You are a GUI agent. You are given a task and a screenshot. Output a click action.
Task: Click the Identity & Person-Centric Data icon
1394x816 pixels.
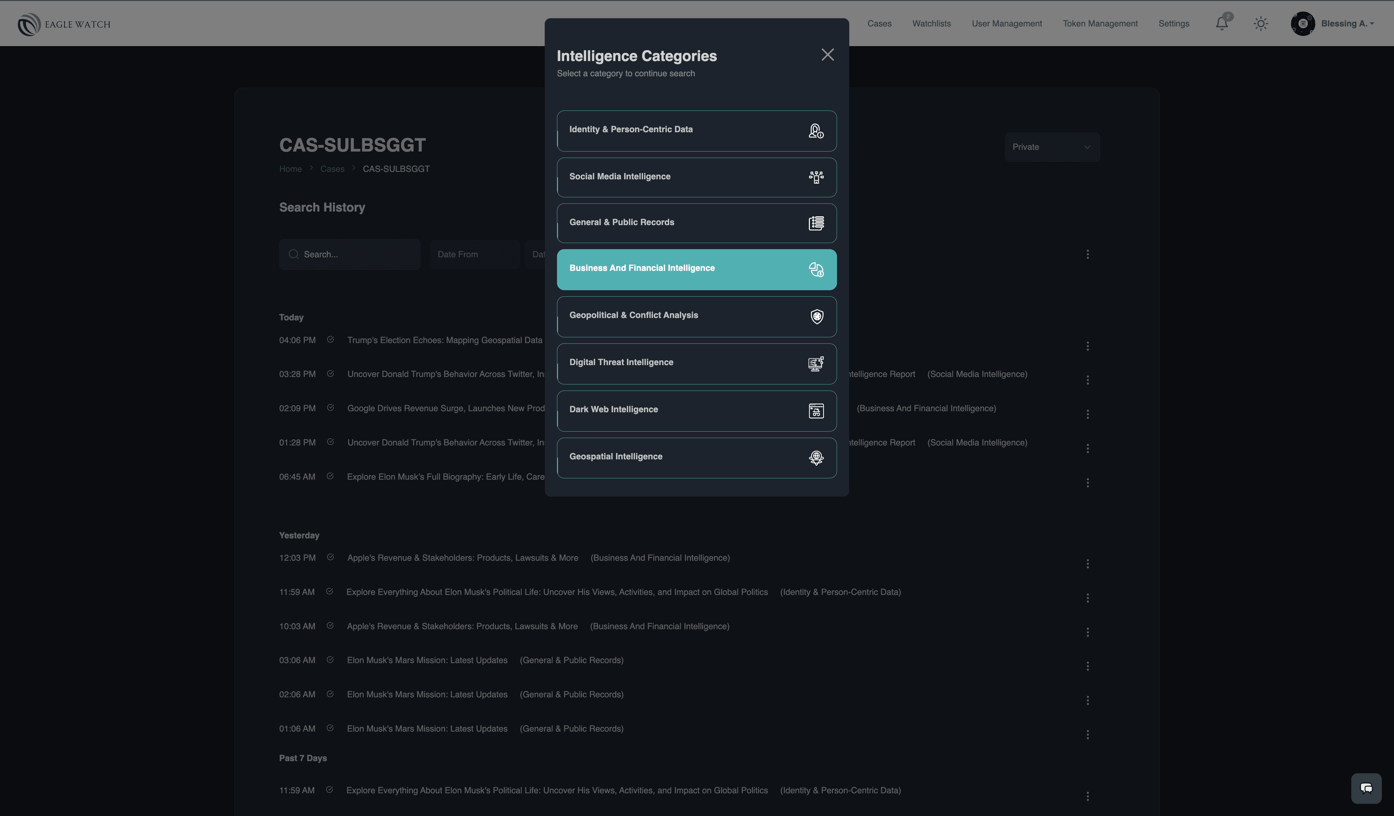pyautogui.click(x=816, y=131)
